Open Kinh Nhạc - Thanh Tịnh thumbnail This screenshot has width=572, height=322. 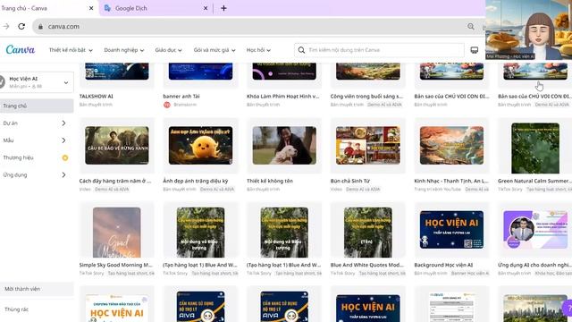pyautogui.click(x=451, y=145)
